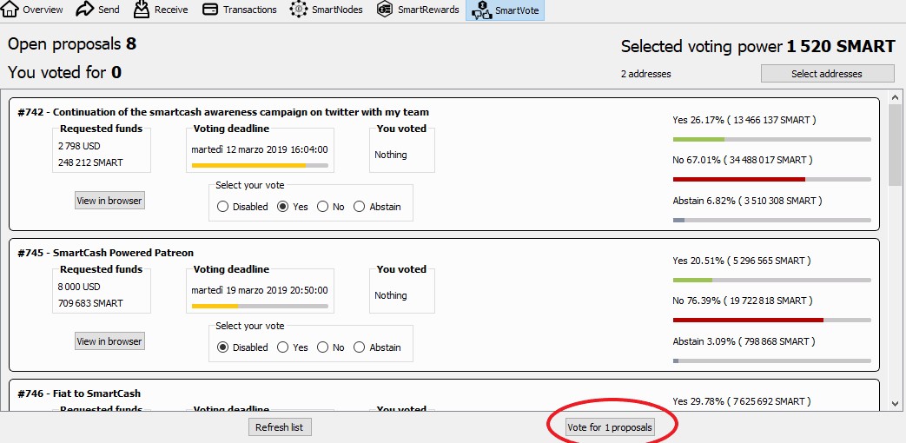This screenshot has width=906, height=443.
Task: Click 'No 67.01%' result text
Action: [x=743, y=160]
